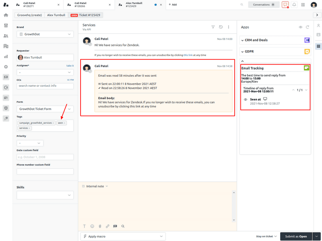The image size is (322, 241).
Task: Open Admin settings gear in left sidebar
Action: click(x=6, y=67)
